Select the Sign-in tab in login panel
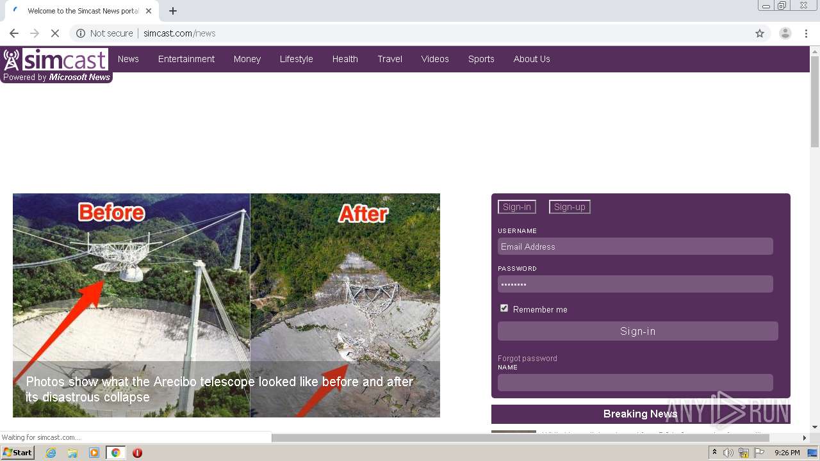Viewport: 820px width, 461px height. click(517, 207)
